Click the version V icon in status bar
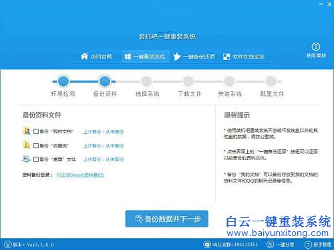334x250 pixels. [x=8, y=245]
